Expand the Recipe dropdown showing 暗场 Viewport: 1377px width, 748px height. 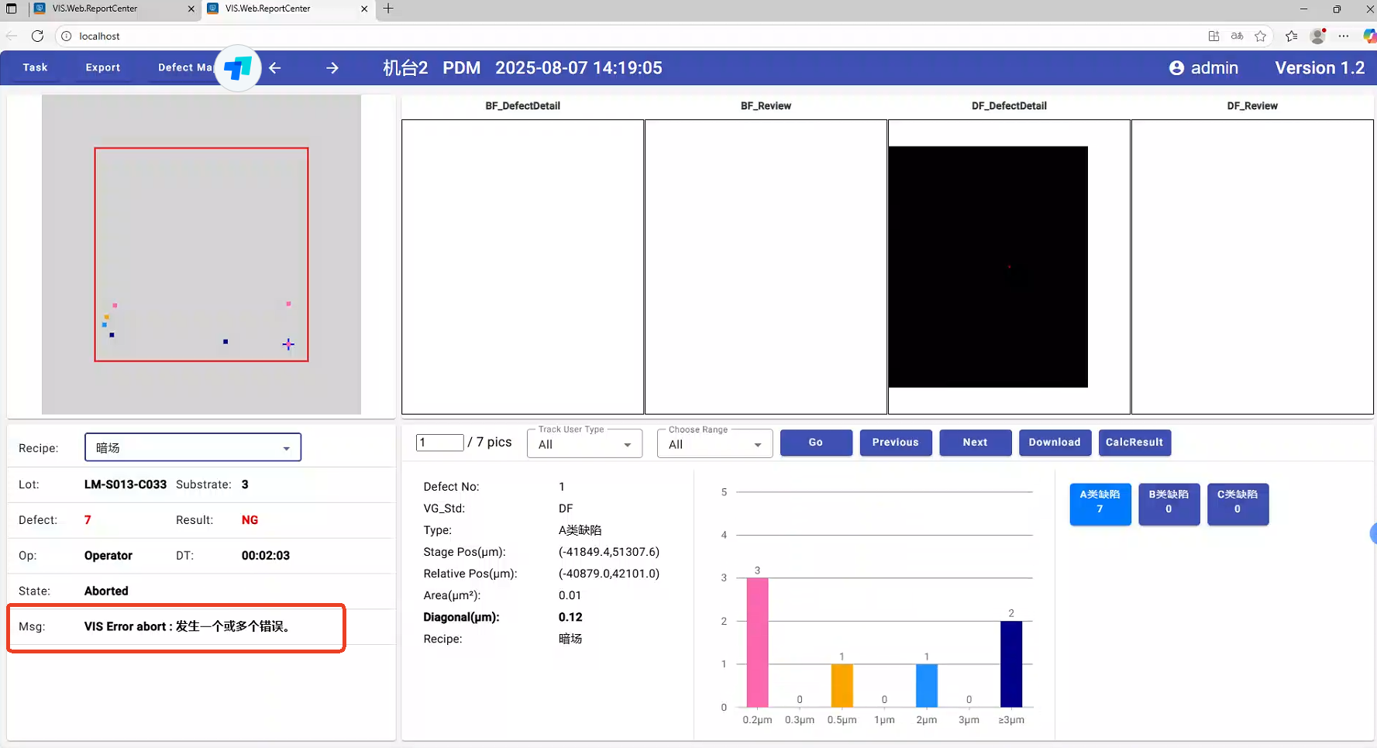coord(192,448)
